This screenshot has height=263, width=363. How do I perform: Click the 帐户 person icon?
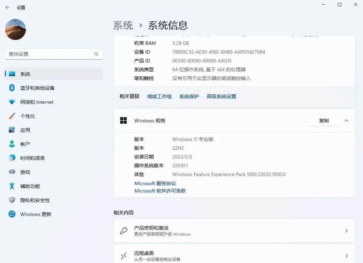coord(12,144)
